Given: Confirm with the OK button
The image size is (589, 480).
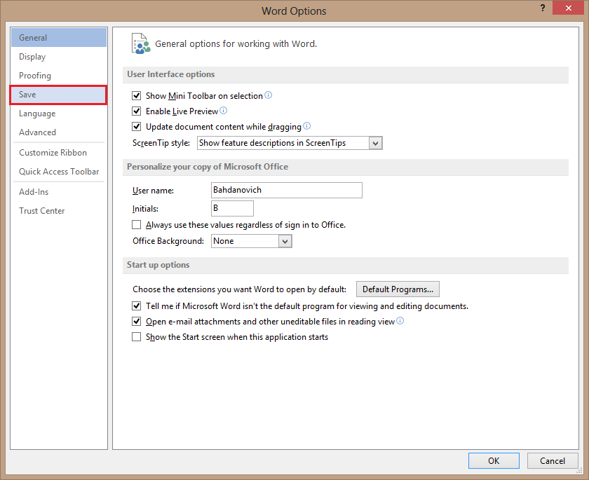Looking at the screenshot, I should [494, 460].
